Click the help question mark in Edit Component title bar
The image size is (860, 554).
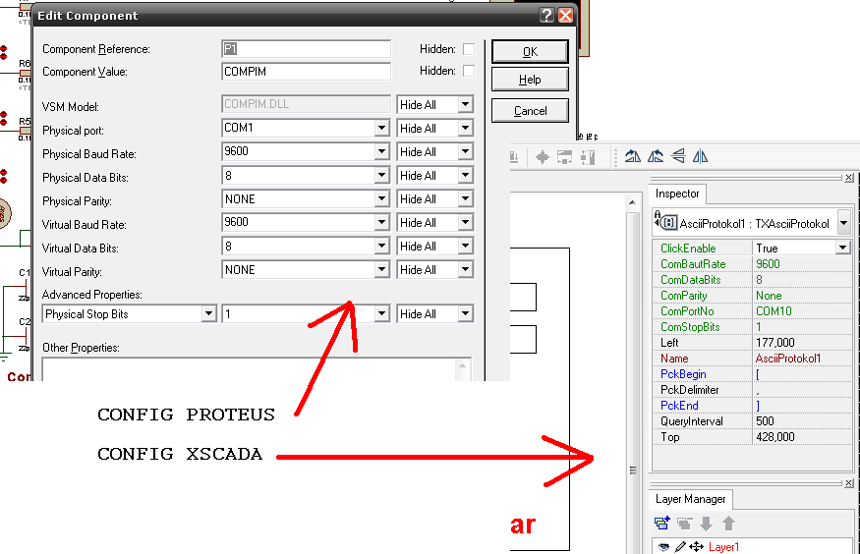coord(546,16)
